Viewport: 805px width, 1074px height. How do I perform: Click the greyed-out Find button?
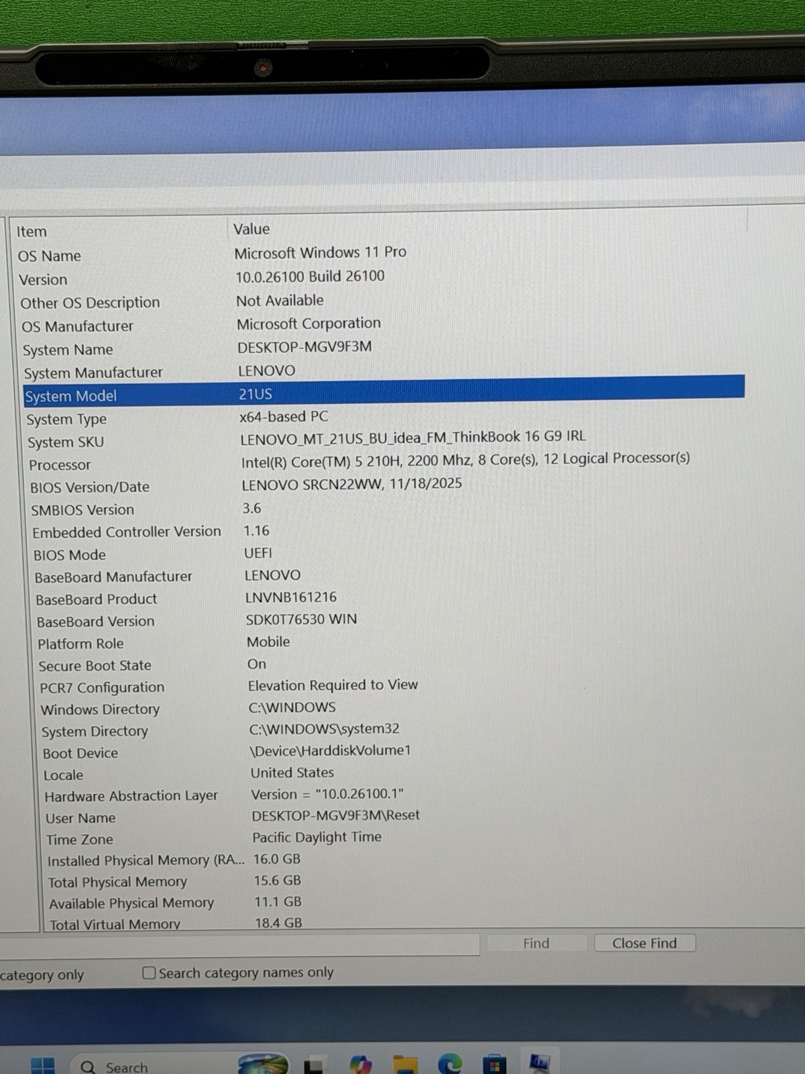tap(536, 943)
